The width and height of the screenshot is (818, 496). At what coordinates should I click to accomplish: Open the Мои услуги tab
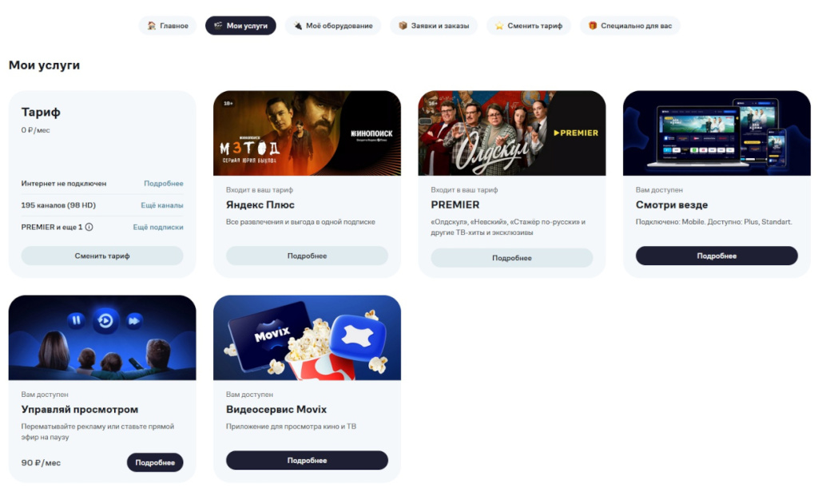point(240,26)
